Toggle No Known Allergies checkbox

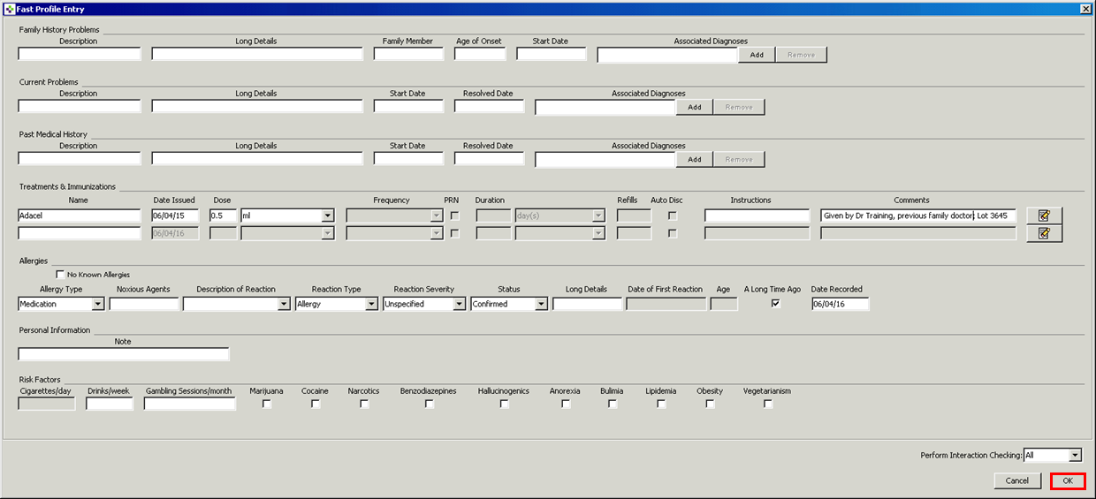[x=61, y=275]
